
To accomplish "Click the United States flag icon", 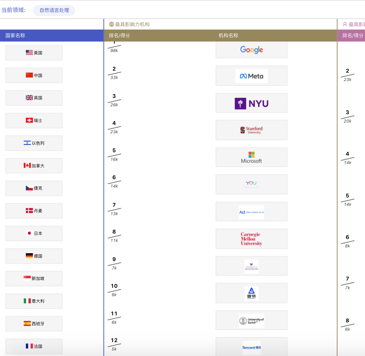I will pos(29,53).
